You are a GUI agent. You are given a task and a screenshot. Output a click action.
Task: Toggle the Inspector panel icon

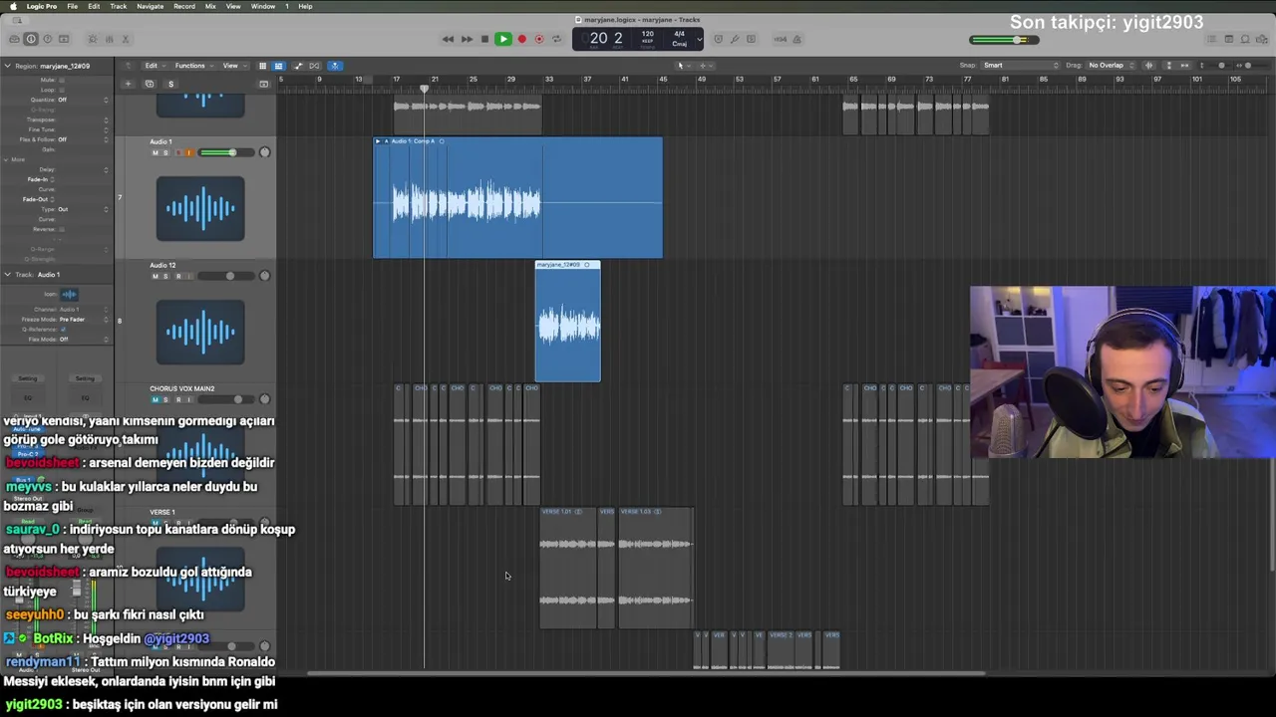pyautogui.click(x=31, y=39)
